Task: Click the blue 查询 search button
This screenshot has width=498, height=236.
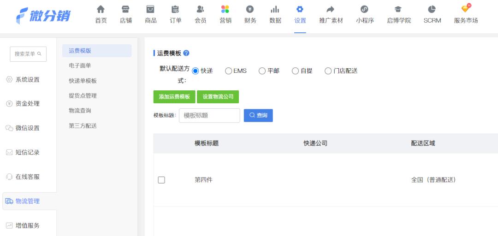Action: pos(258,115)
